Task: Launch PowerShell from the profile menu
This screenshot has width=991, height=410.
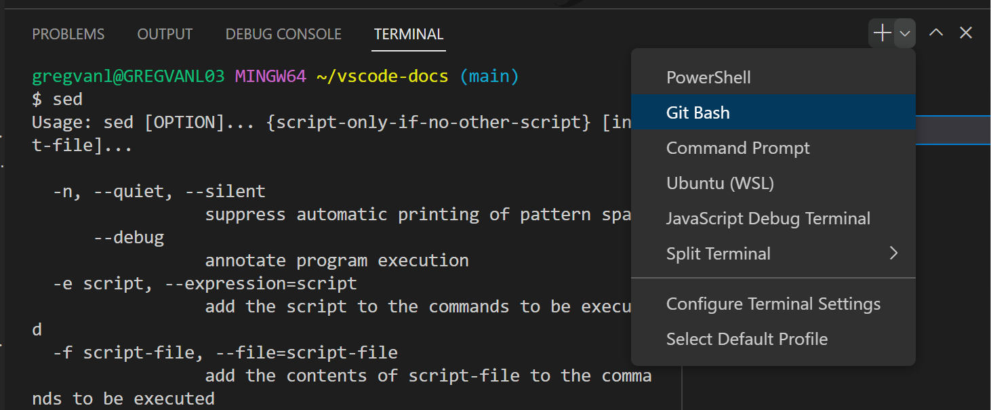Action: pos(708,77)
